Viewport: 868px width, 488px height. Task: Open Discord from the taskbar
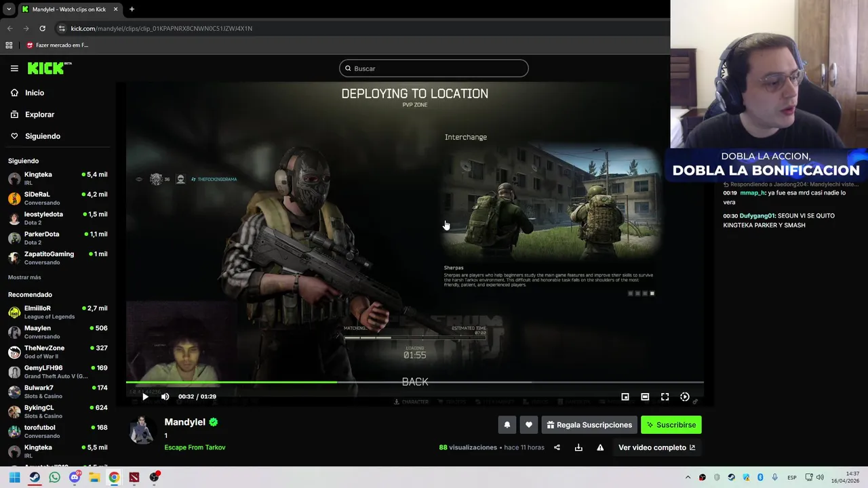click(75, 477)
